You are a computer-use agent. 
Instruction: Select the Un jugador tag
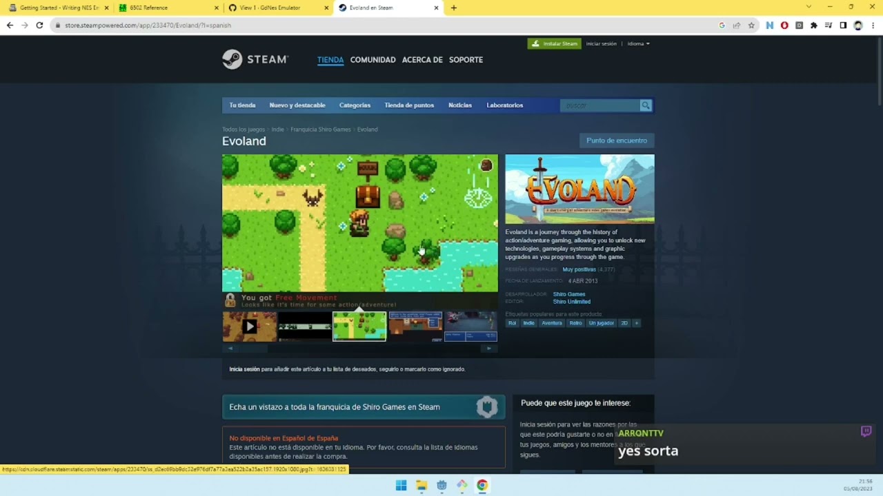601,323
